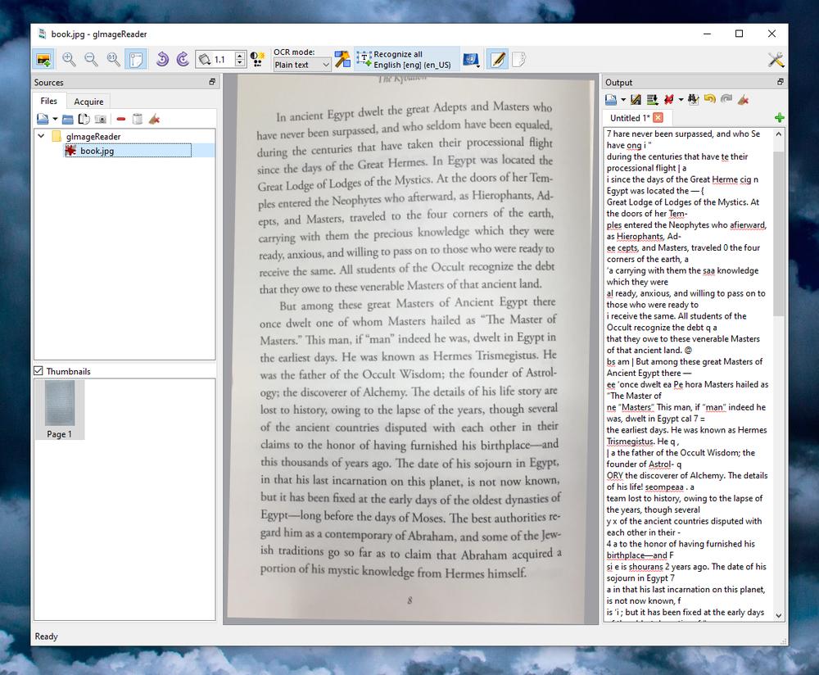
Task: Redo an edit in the Output panel
Action: [x=725, y=99]
